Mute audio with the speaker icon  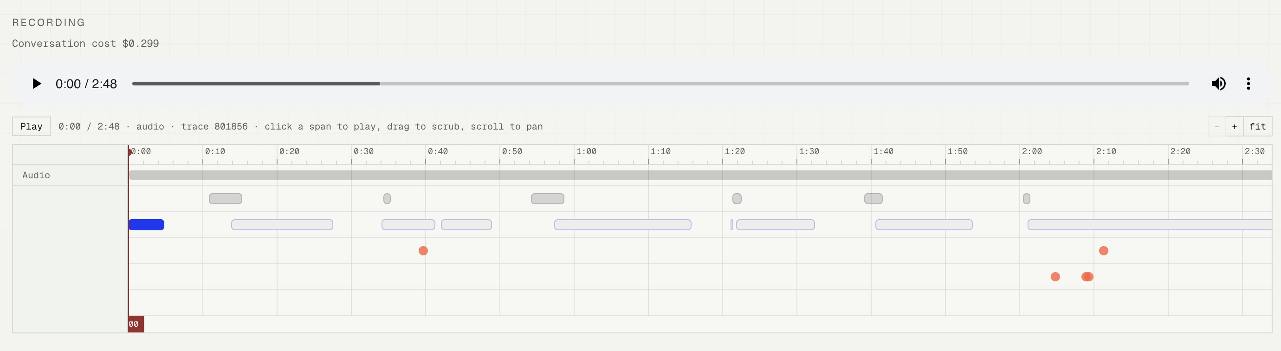[x=1218, y=84]
